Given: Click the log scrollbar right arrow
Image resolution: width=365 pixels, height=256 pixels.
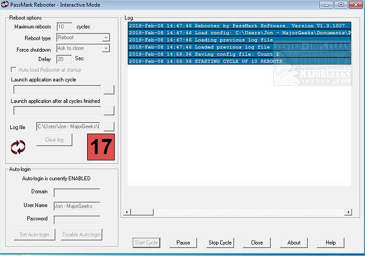Looking at the screenshot, I should click(x=348, y=212).
